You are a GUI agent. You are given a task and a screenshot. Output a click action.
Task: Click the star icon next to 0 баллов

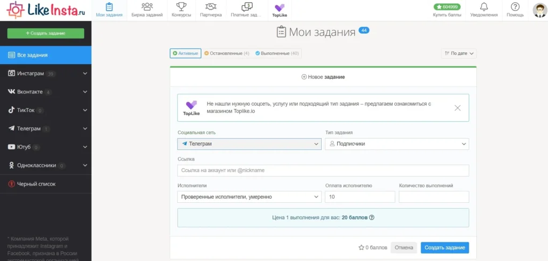point(361,248)
